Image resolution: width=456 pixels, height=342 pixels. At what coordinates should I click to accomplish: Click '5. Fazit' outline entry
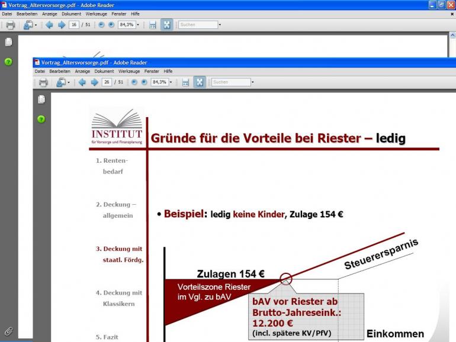pos(107,337)
